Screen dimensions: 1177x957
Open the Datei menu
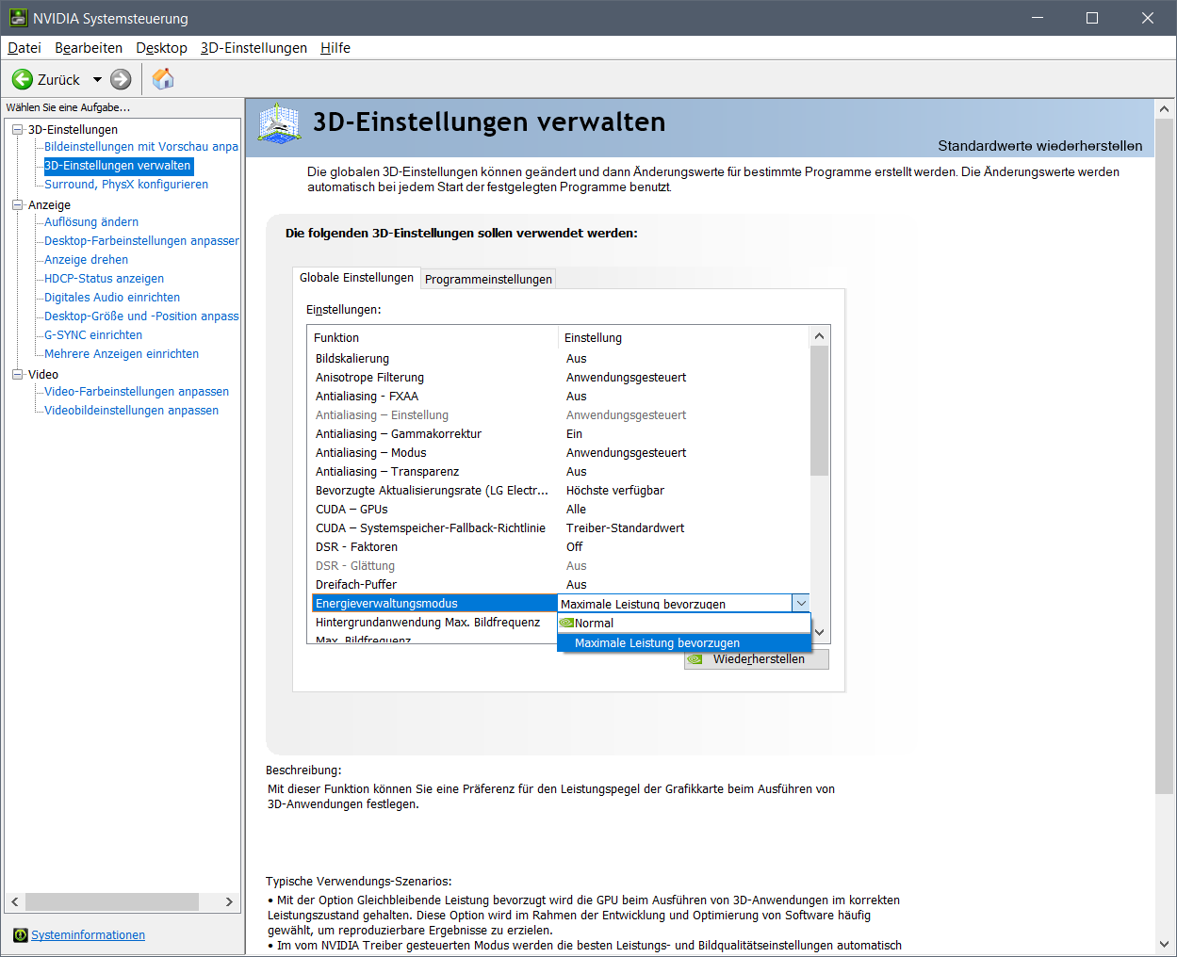(25, 48)
